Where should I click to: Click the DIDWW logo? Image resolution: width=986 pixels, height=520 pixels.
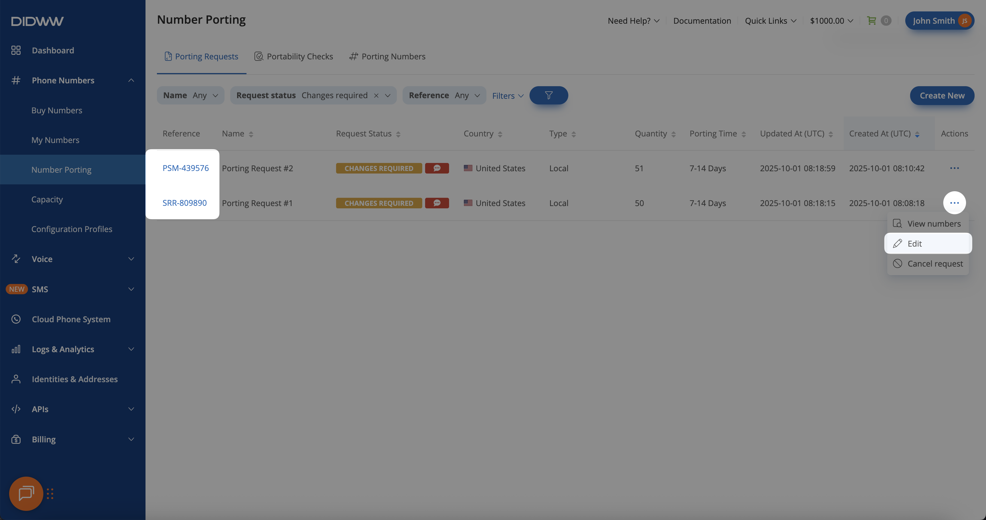37,21
